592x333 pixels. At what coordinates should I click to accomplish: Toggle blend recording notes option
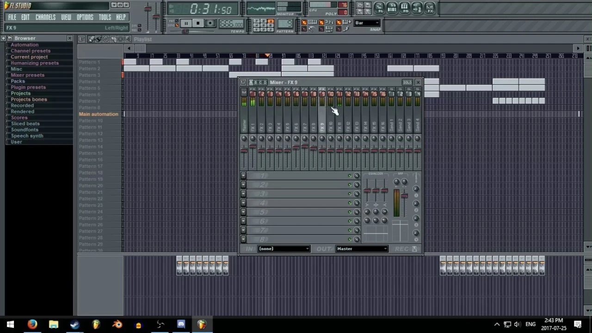[x=339, y=22]
